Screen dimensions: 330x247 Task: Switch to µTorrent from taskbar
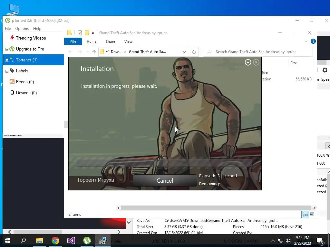87,241
